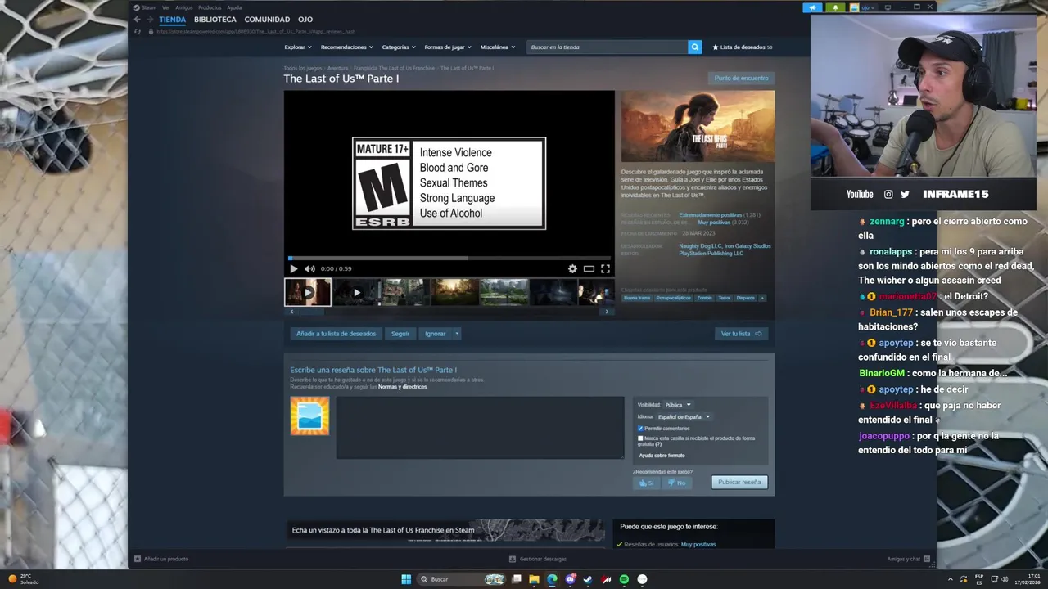This screenshot has width=1048, height=589.
Task: Click Ver tu lista button
Action: 741,334
